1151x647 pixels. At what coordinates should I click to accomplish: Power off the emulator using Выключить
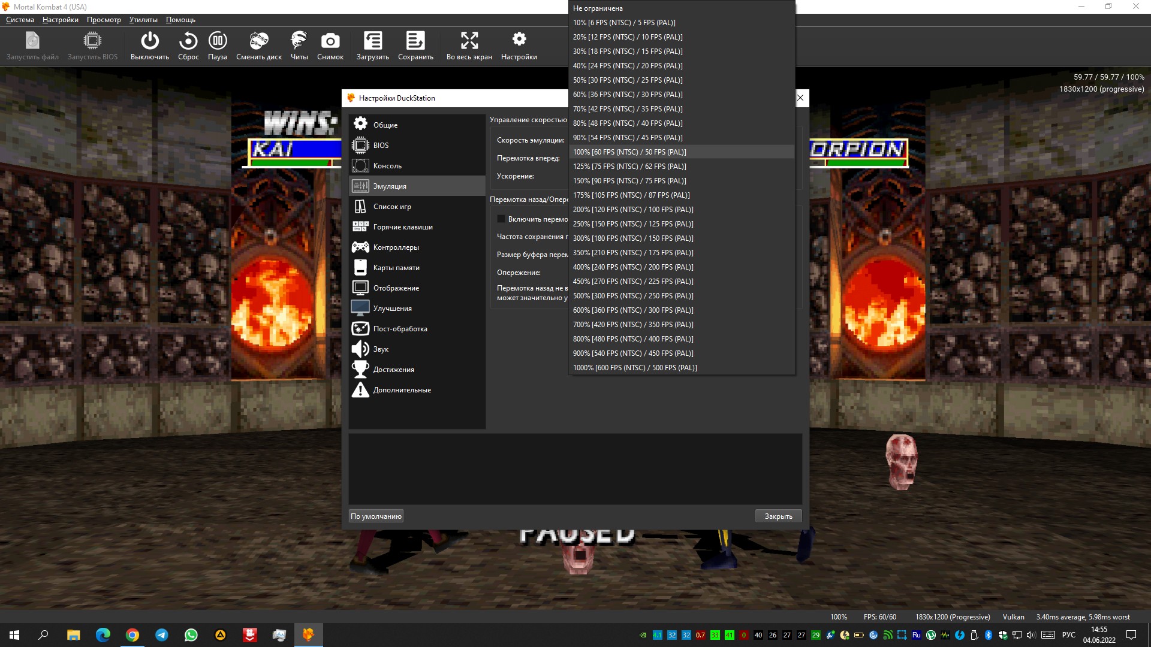150,46
